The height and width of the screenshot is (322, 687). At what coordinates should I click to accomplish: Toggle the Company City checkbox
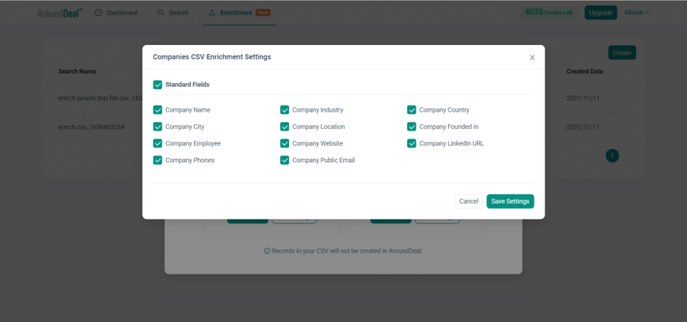click(x=157, y=126)
